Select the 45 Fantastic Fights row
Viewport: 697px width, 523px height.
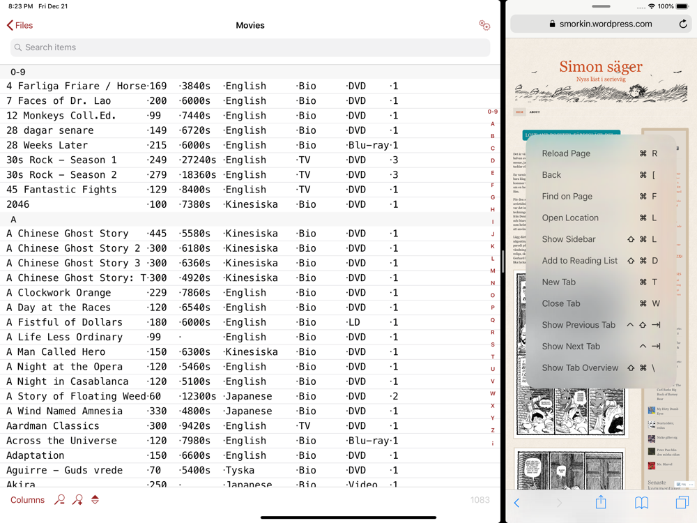click(x=250, y=190)
